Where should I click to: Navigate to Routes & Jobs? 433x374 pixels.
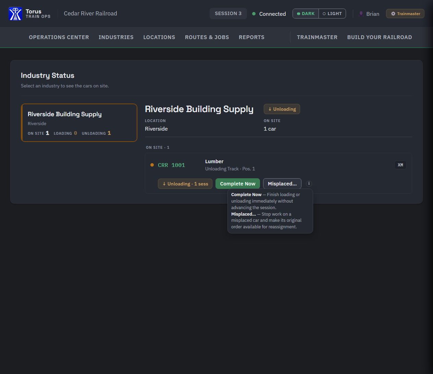(x=207, y=37)
